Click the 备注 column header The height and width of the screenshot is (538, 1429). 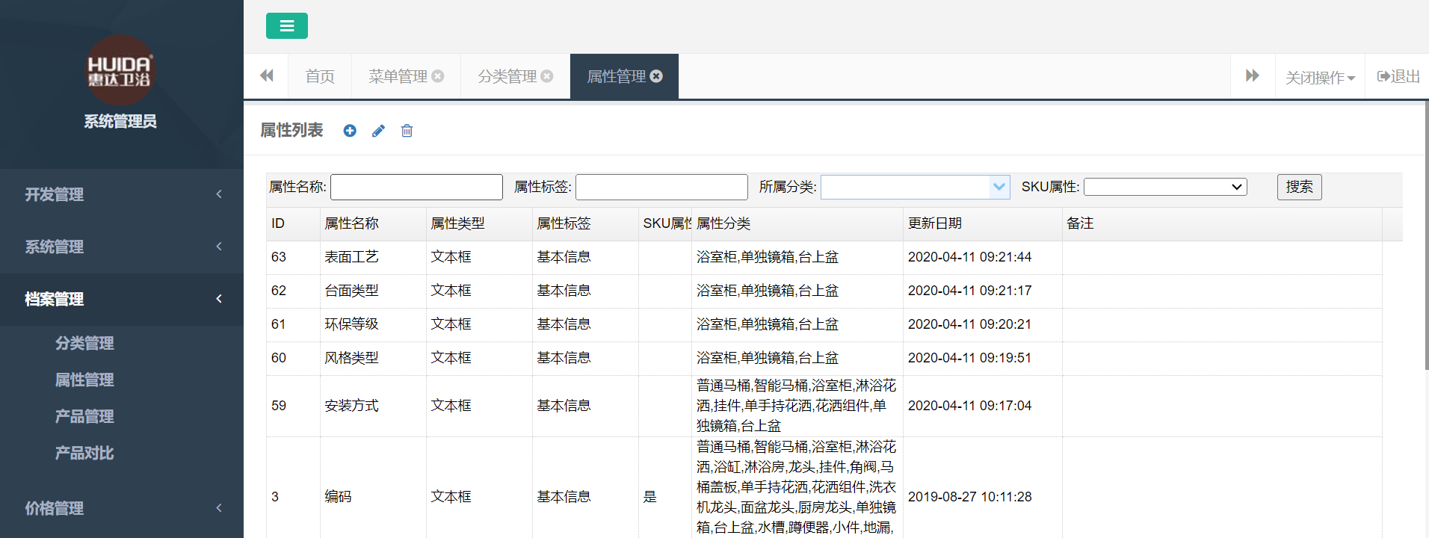coord(1222,223)
